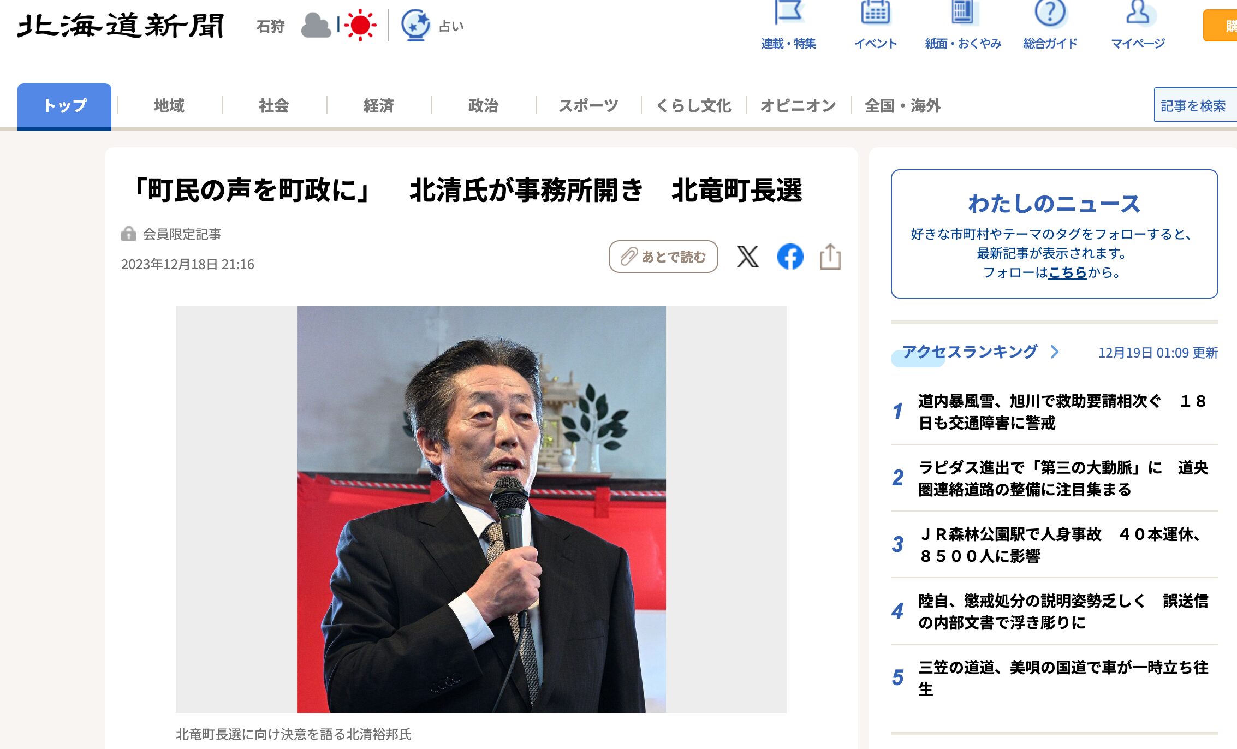The height and width of the screenshot is (749, 1237).
Task: Click the sunny weather icon for Ishikari
Action: [x=361, y=25]
